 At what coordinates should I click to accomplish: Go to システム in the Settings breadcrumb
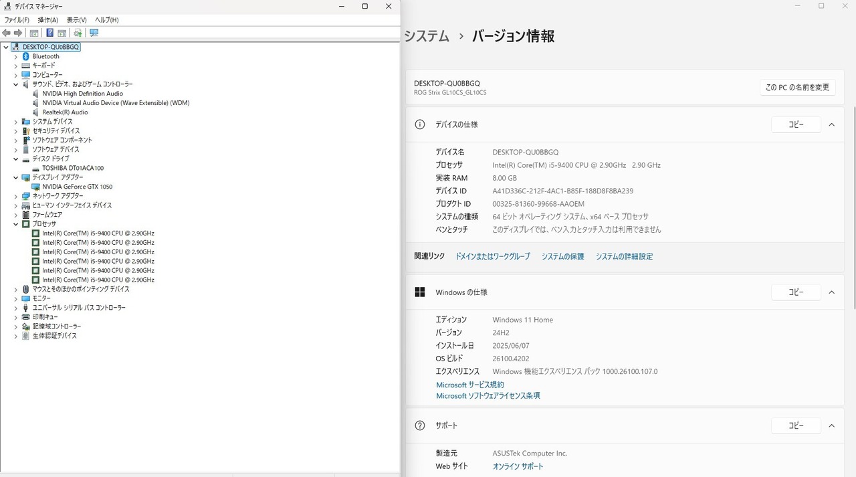pos(427,36)
